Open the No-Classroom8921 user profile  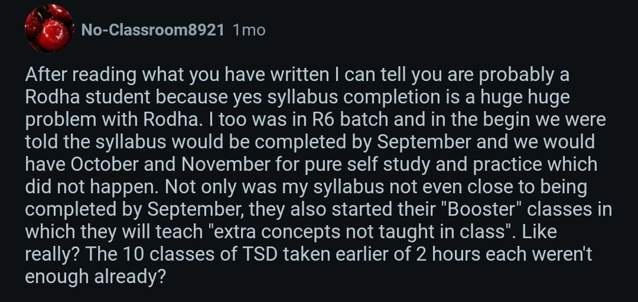152,30
